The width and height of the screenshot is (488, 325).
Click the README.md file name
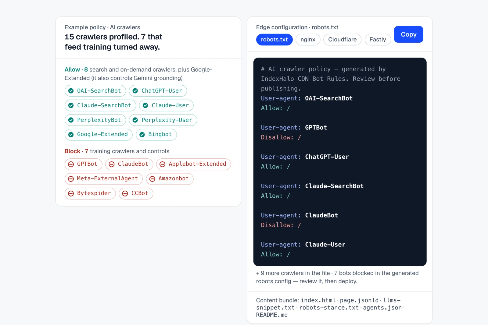click(272, 315)
